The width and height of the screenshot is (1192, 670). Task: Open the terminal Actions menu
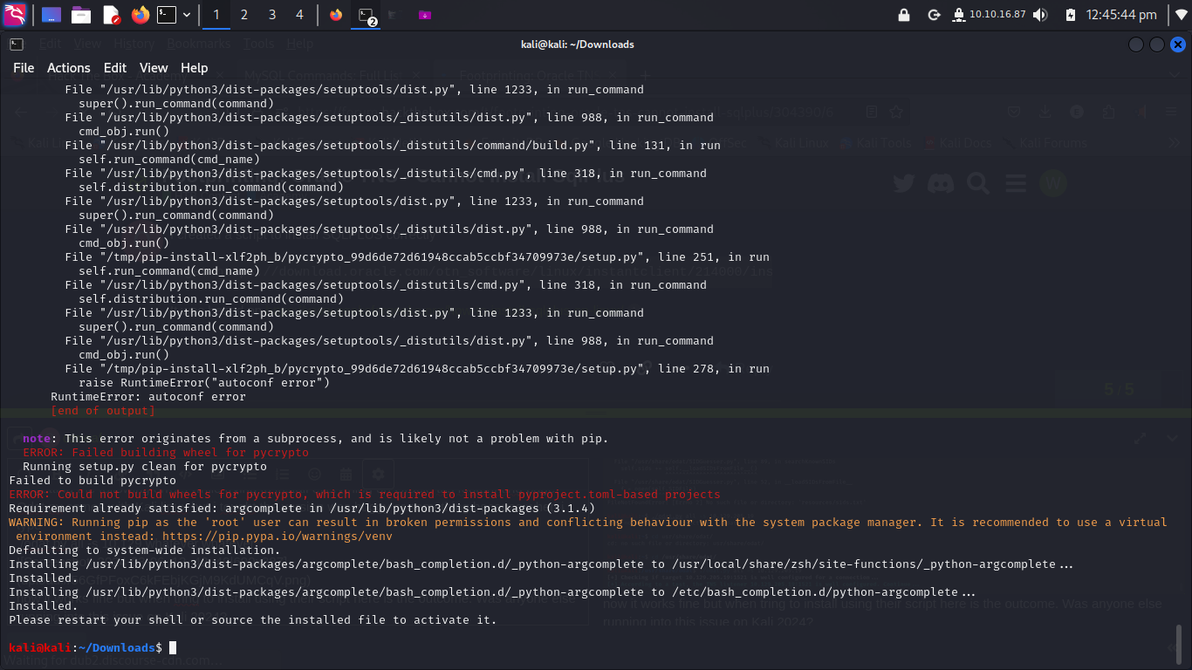[69, 68]
